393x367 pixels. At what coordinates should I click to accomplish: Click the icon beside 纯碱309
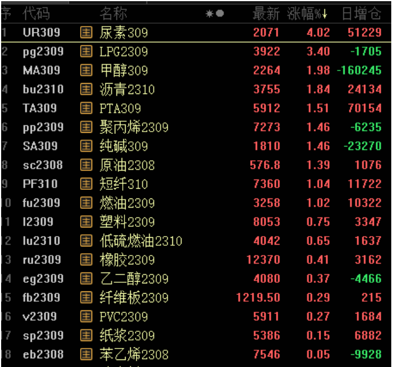coord(86,146)
